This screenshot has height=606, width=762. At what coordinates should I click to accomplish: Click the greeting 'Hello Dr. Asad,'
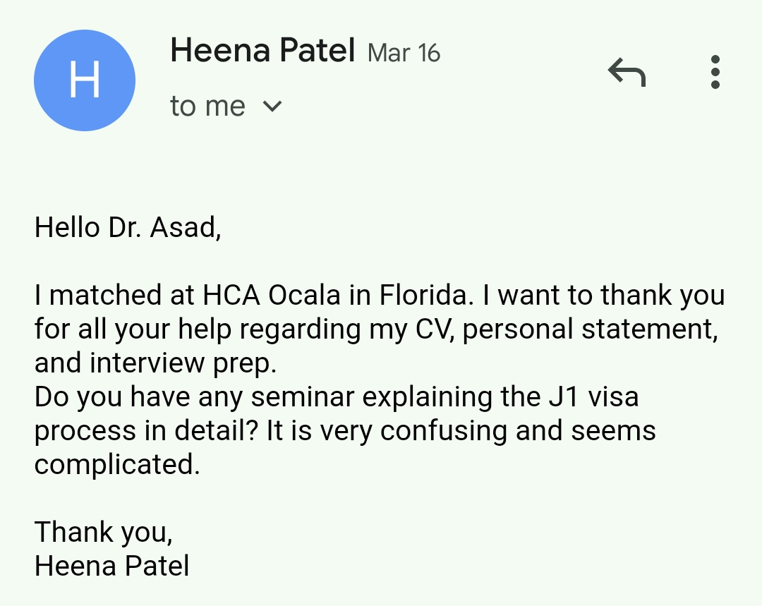click(x=128, y=228)
